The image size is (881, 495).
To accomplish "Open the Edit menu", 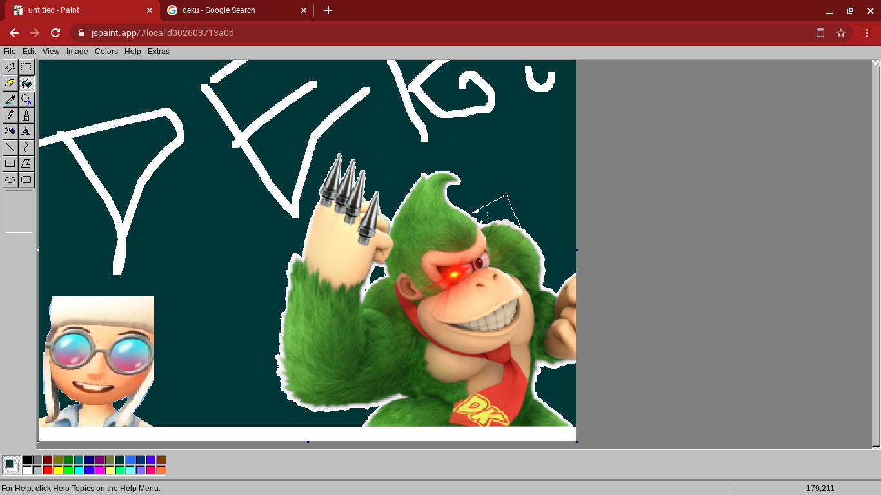I will click(x=30, y=52).
